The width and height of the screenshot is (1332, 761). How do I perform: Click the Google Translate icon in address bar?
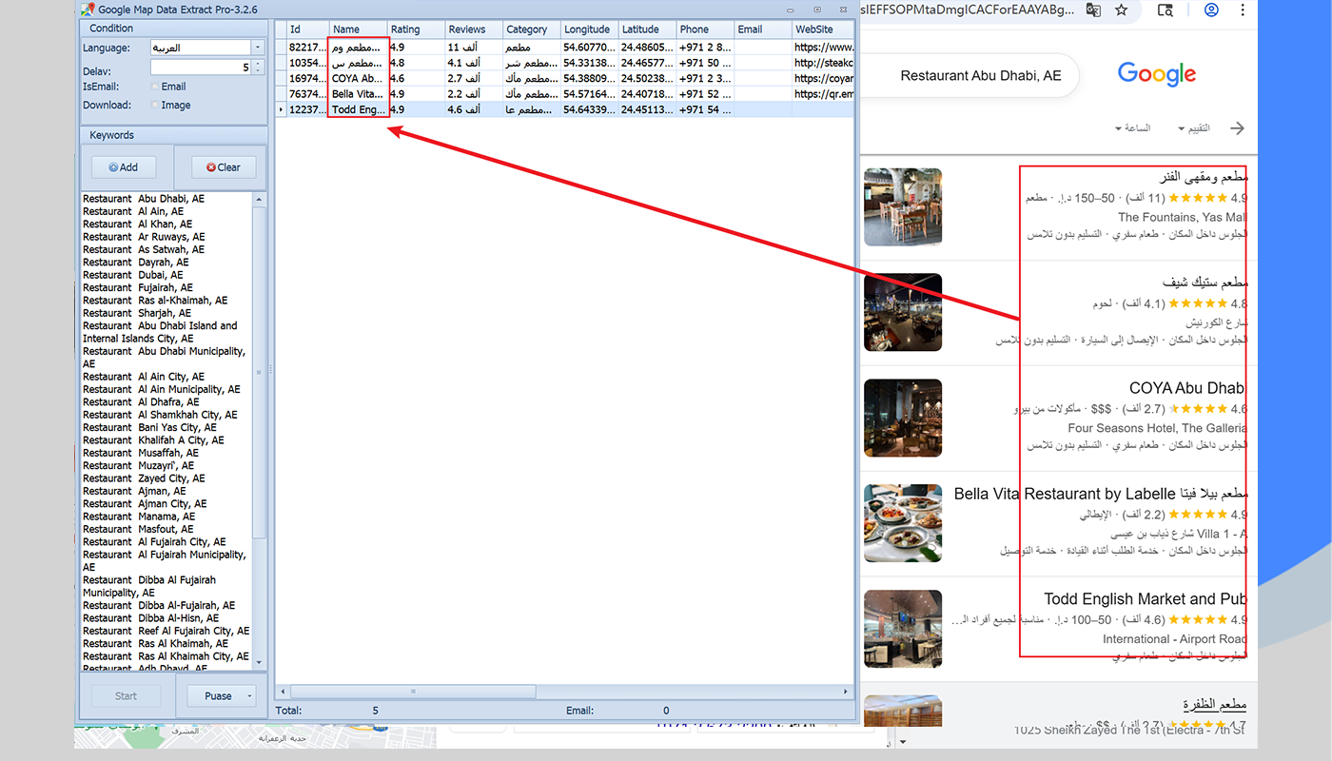pyautogui.click(x=1094, y=10)
